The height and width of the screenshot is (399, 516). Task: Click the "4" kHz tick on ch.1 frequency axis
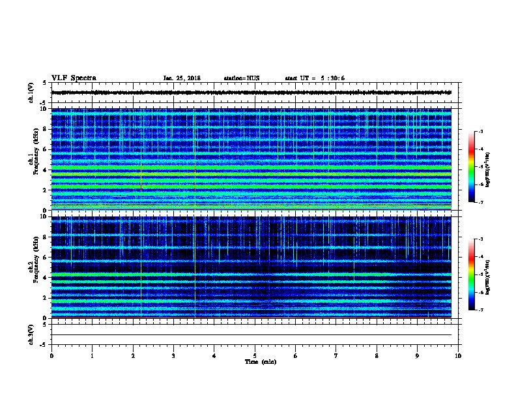tap(46, 170)
